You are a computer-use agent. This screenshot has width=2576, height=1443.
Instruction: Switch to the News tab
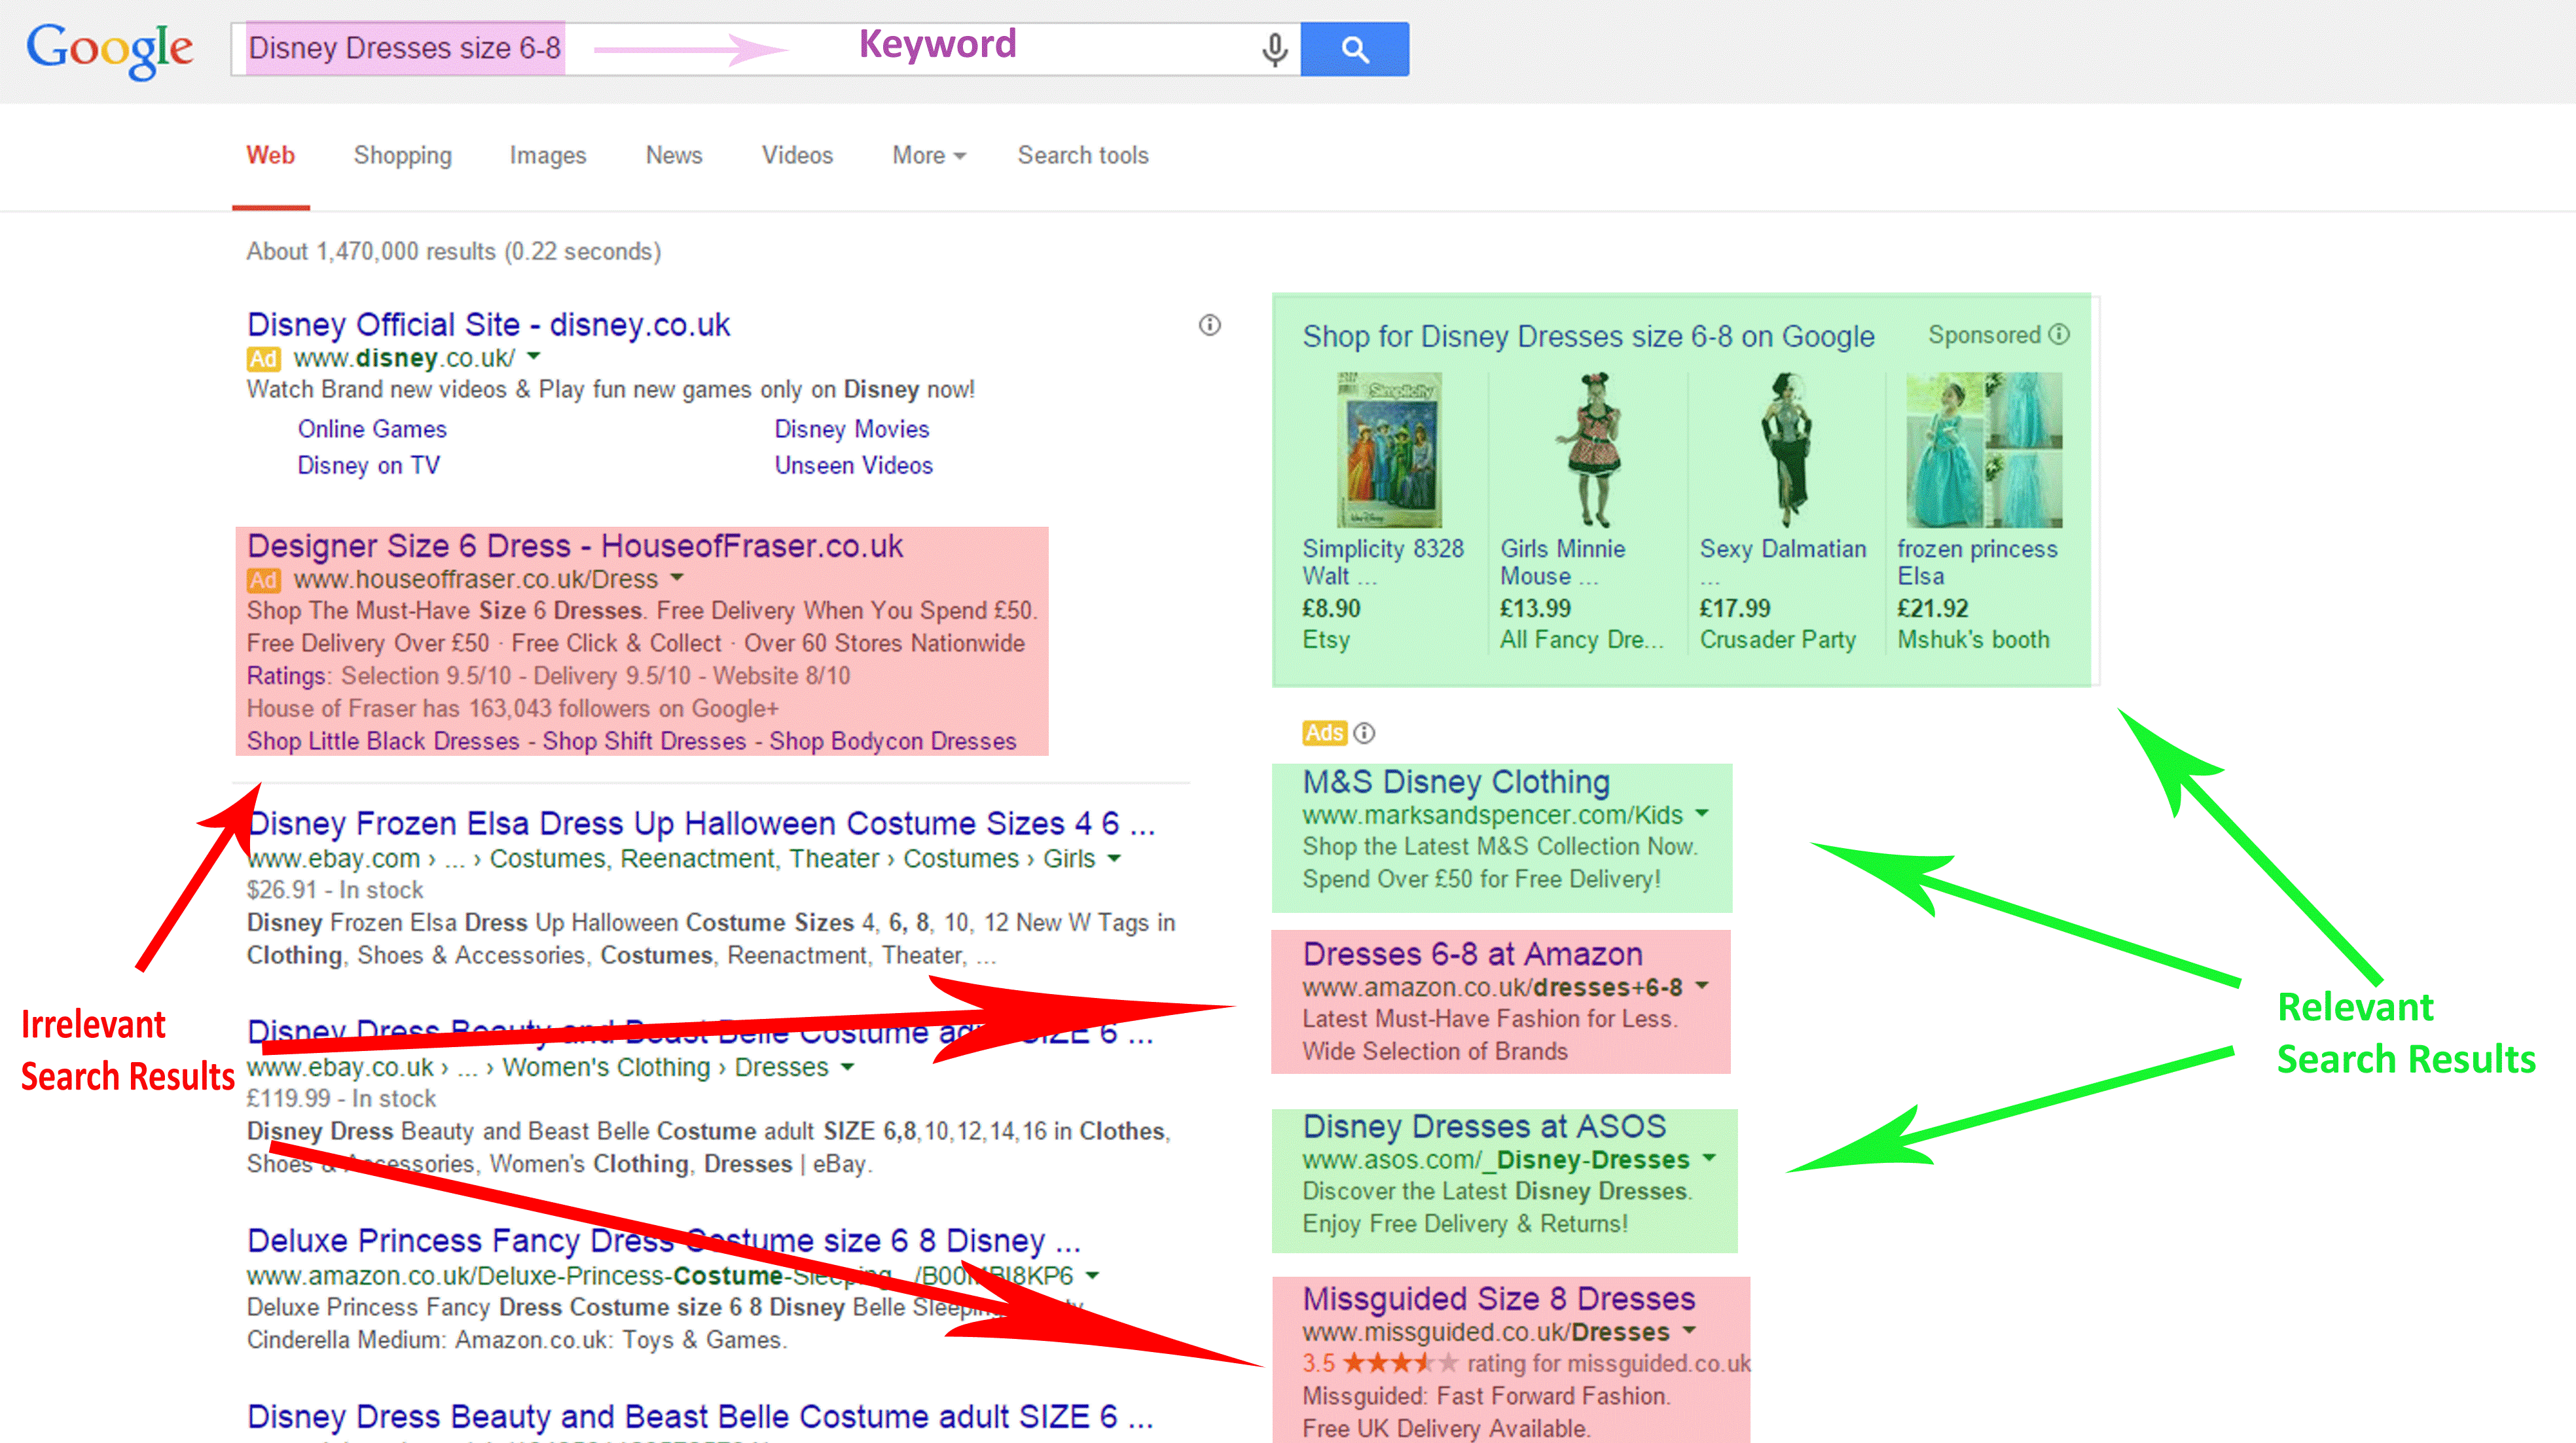point(674,155)
